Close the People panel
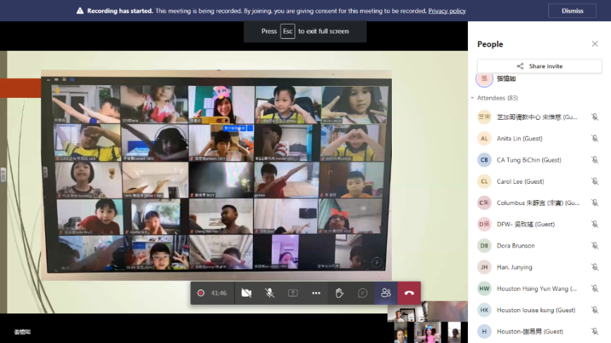This screenshot has width=611, height=343. 594,44
